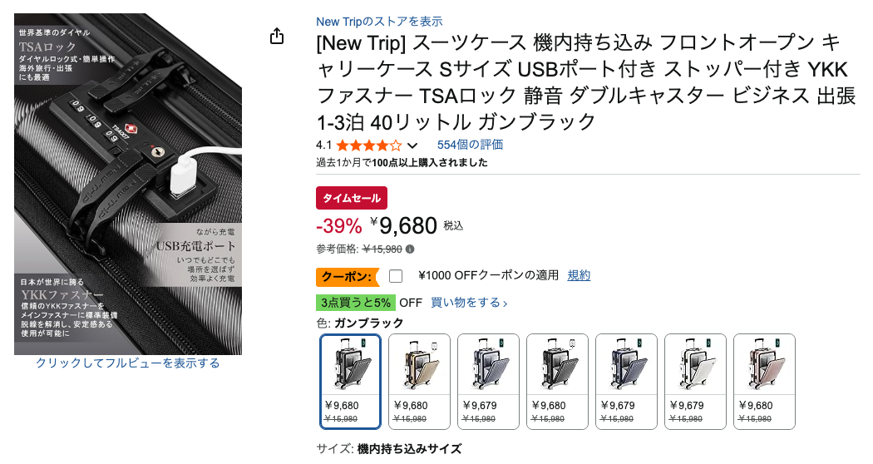Open the 554個の評価 reviews link
Screen dimensions: 873x464
[x=470, y=145]
